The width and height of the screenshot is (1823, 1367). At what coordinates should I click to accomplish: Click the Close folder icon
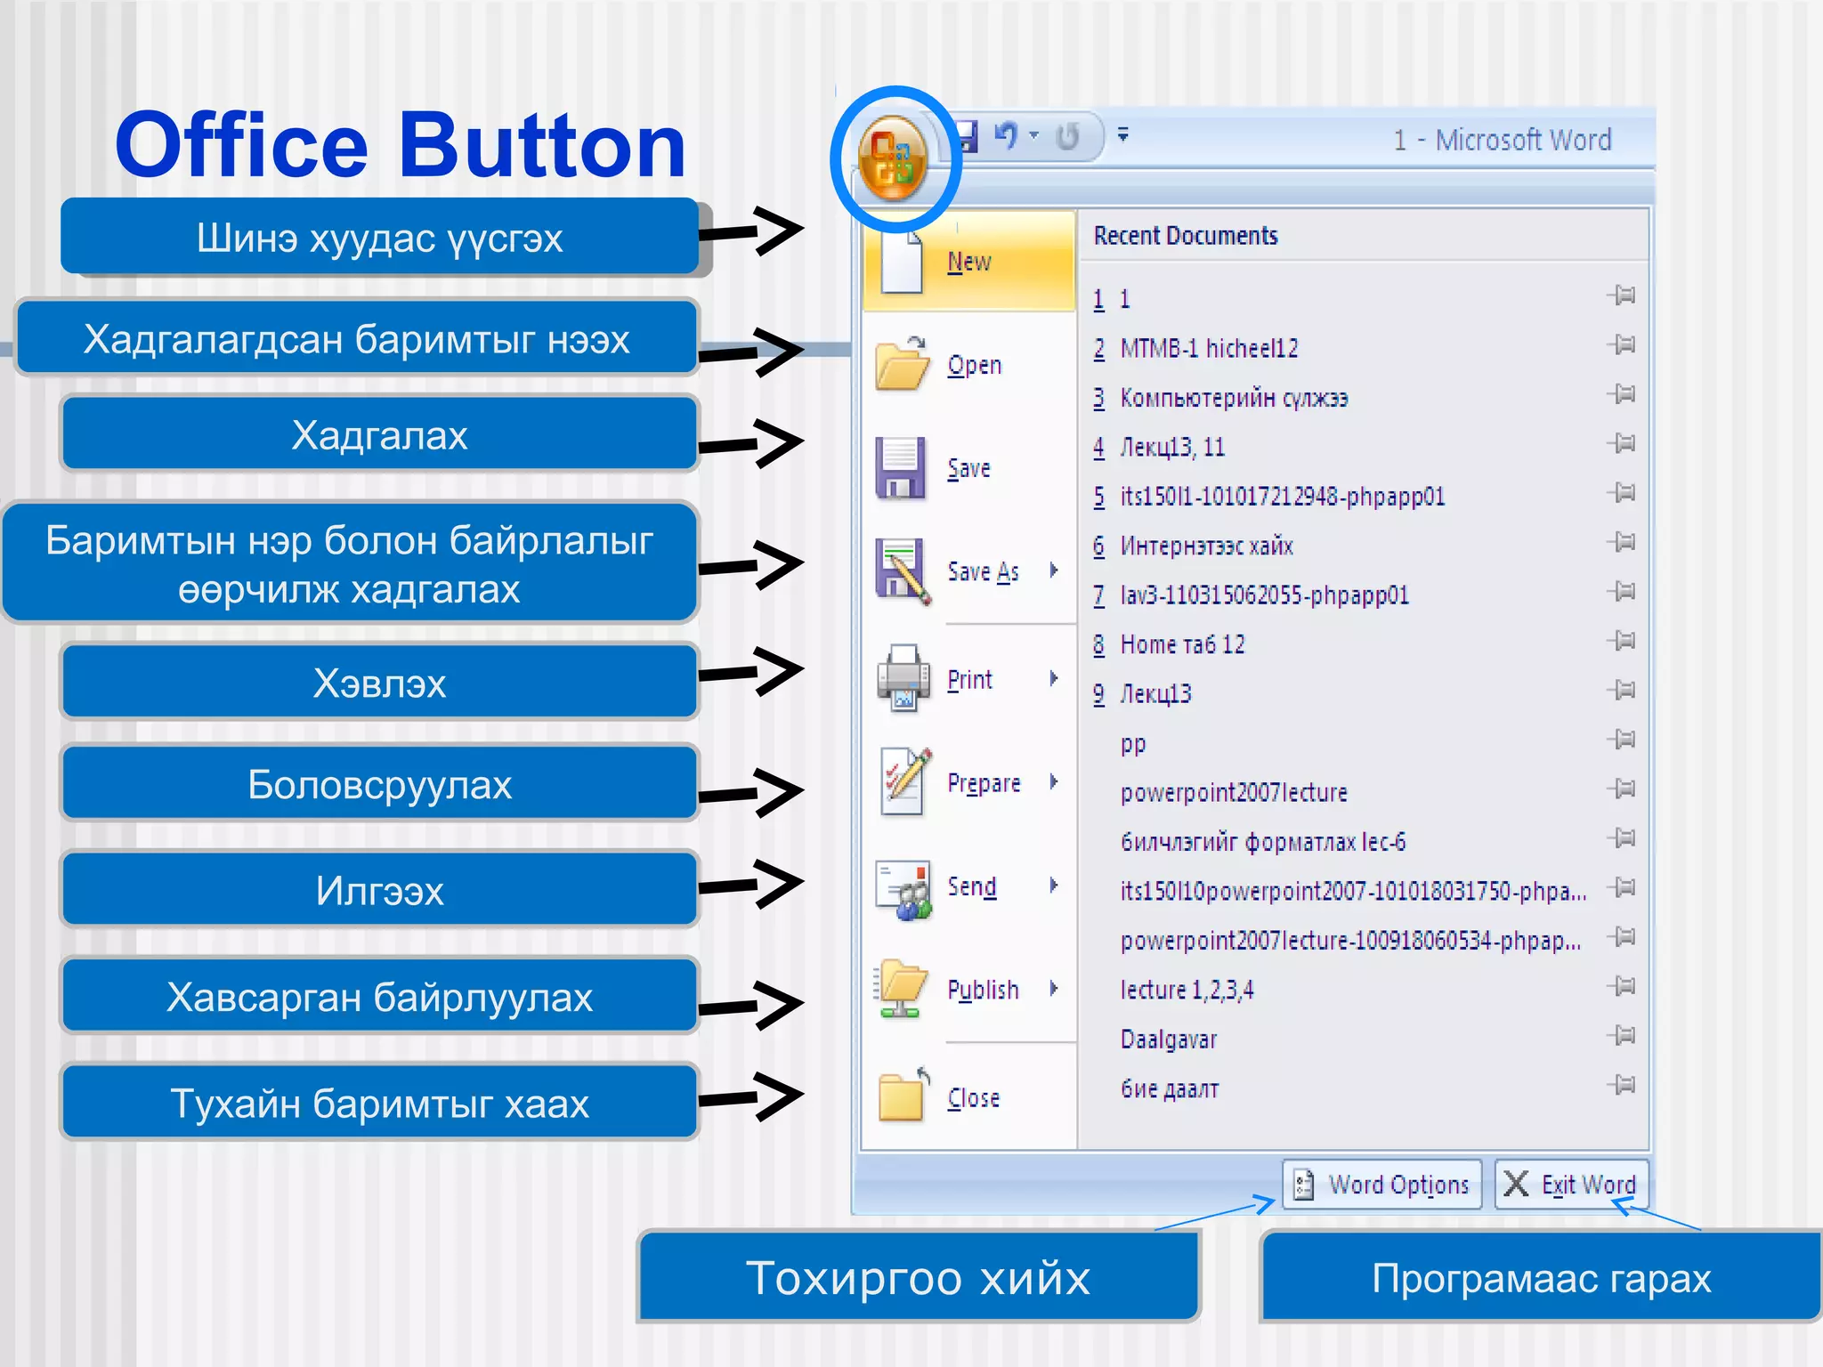coord(903,1094)
